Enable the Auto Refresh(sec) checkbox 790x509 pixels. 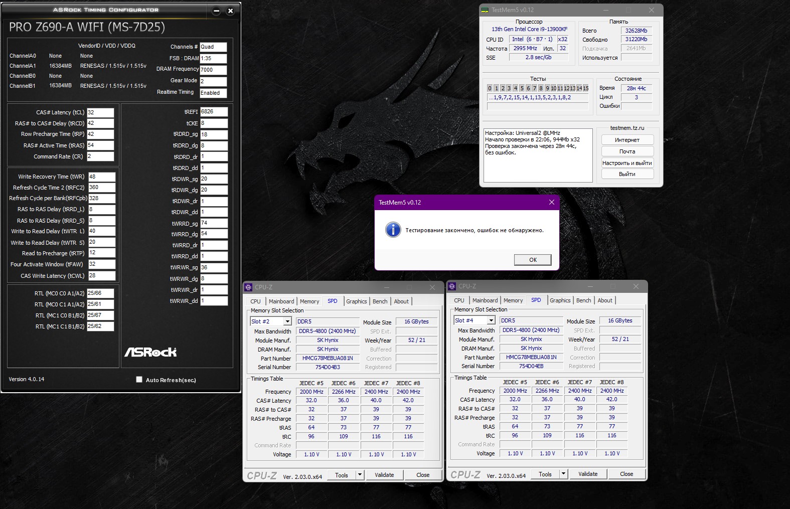[x=139, y=380]
